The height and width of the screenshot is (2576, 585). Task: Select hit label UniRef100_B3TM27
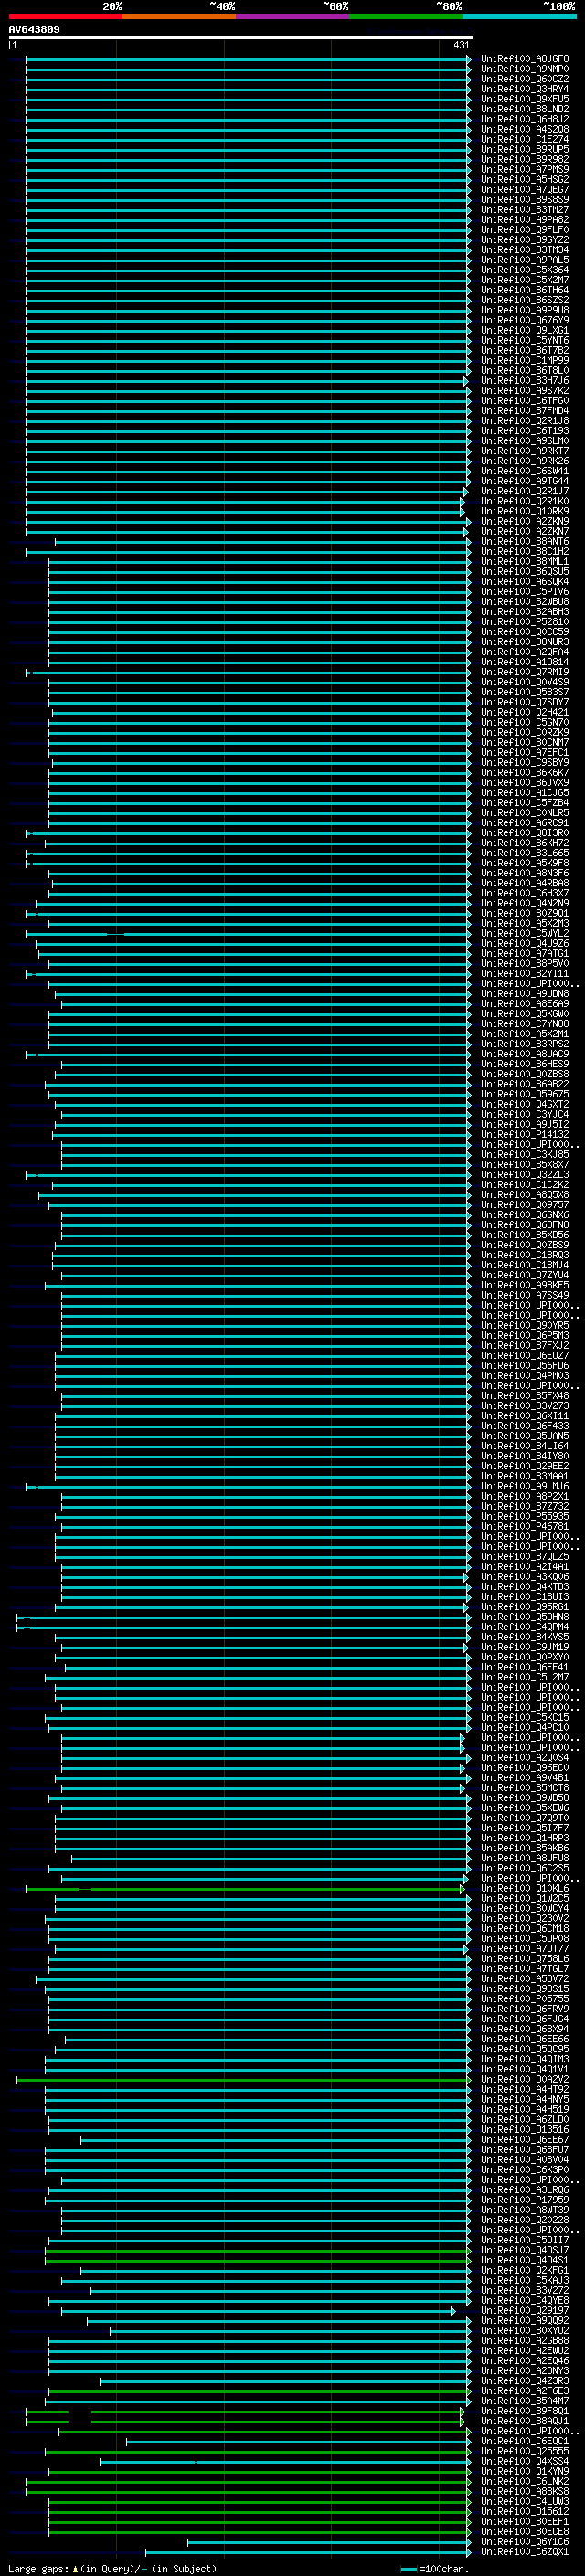point(525,210)
